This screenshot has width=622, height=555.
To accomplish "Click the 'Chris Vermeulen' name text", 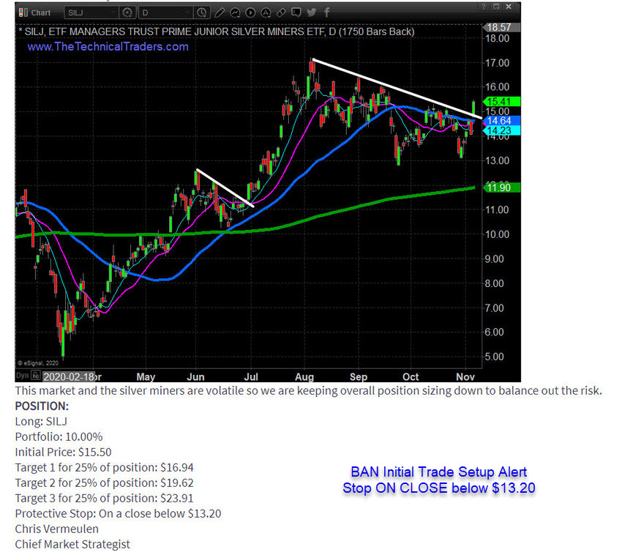I will tap(57, 529).
